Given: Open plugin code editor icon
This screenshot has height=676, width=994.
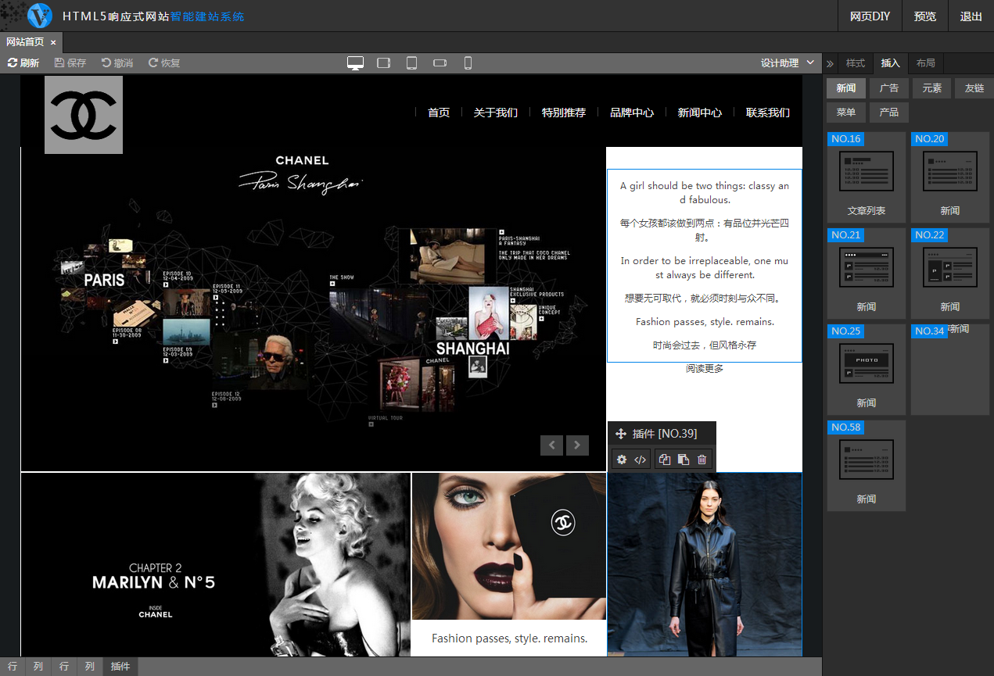Looking at the screenshot, I should 640,460.
